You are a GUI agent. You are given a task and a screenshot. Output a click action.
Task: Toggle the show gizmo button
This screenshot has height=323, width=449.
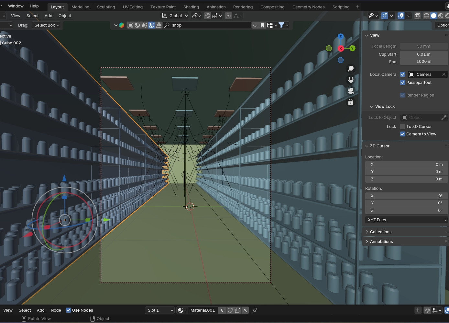click(x=384, y=16)
